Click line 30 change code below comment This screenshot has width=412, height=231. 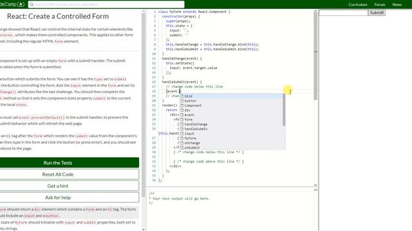click(209, 152)
